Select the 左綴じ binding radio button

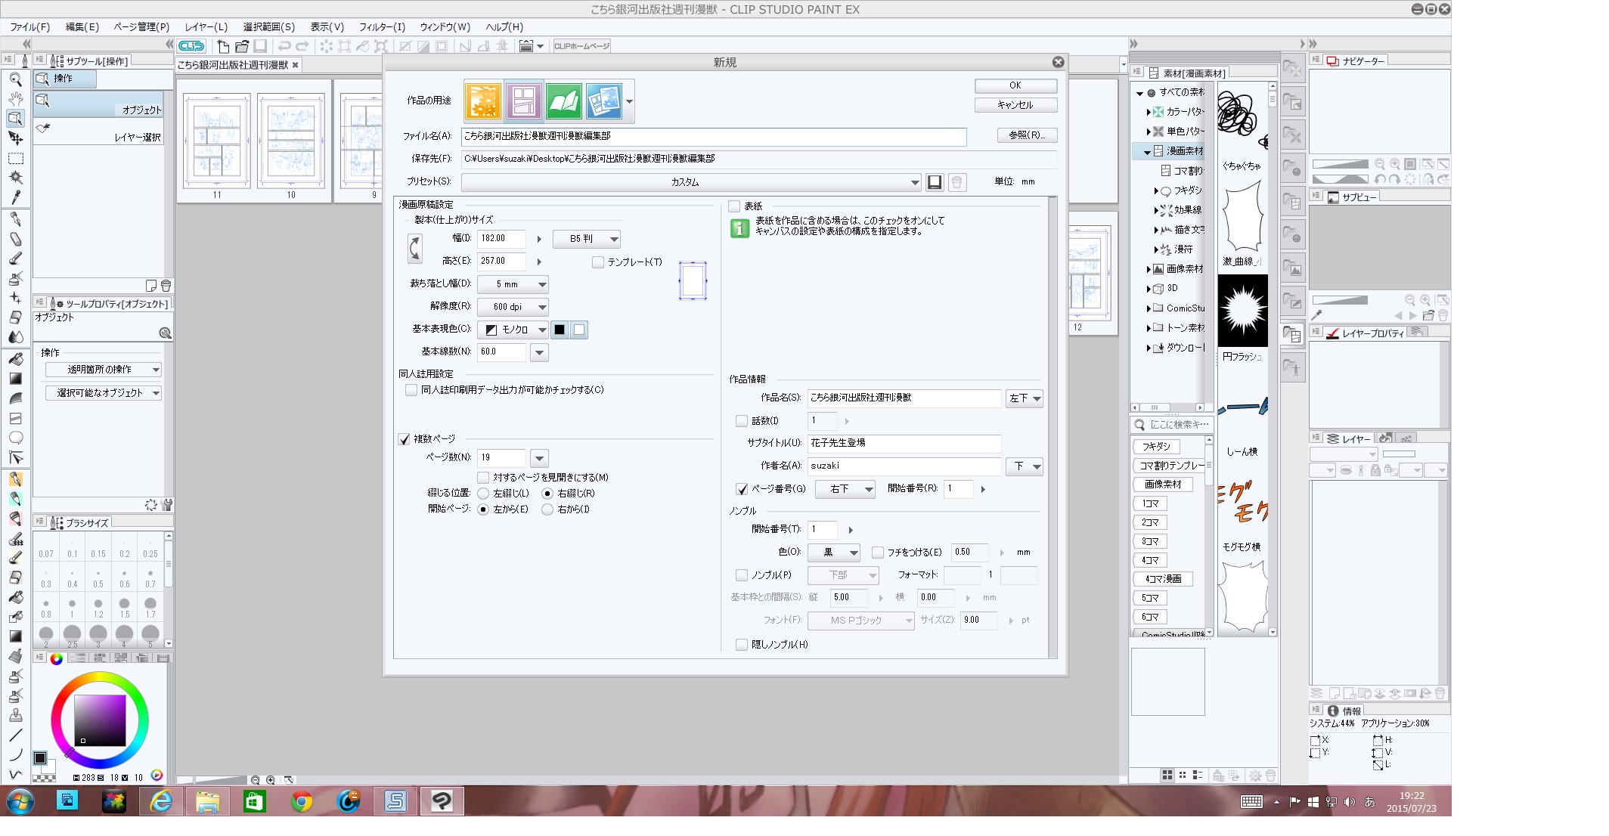[484, 494]
